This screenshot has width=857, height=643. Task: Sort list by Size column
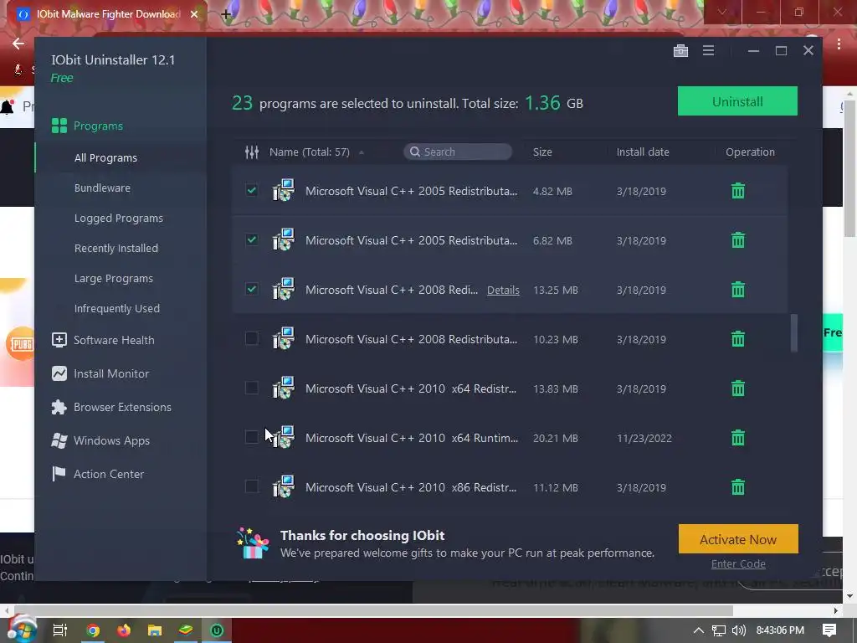coord(542,152)
